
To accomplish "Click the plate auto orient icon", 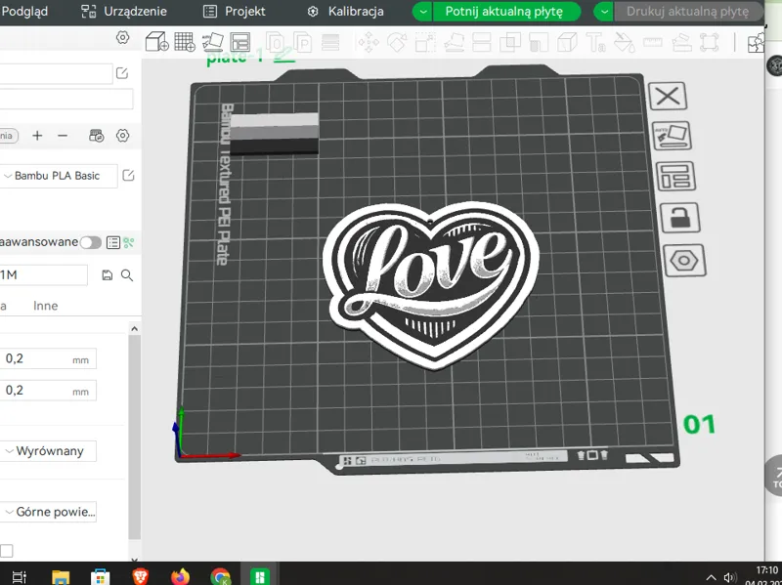I will click(672, 136).
